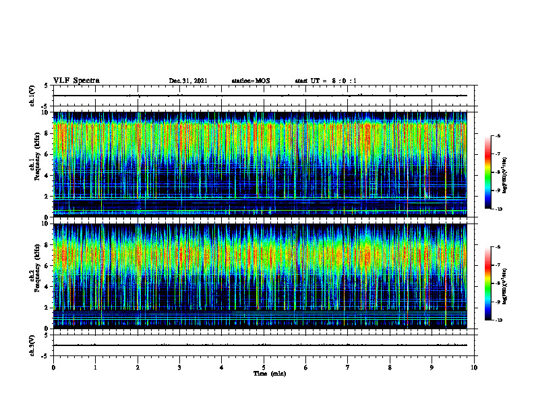The height and width of the screenshot is (412, 534).
Task: Click the 'ch.1(V)' axis label
Action: coord(32,96)
